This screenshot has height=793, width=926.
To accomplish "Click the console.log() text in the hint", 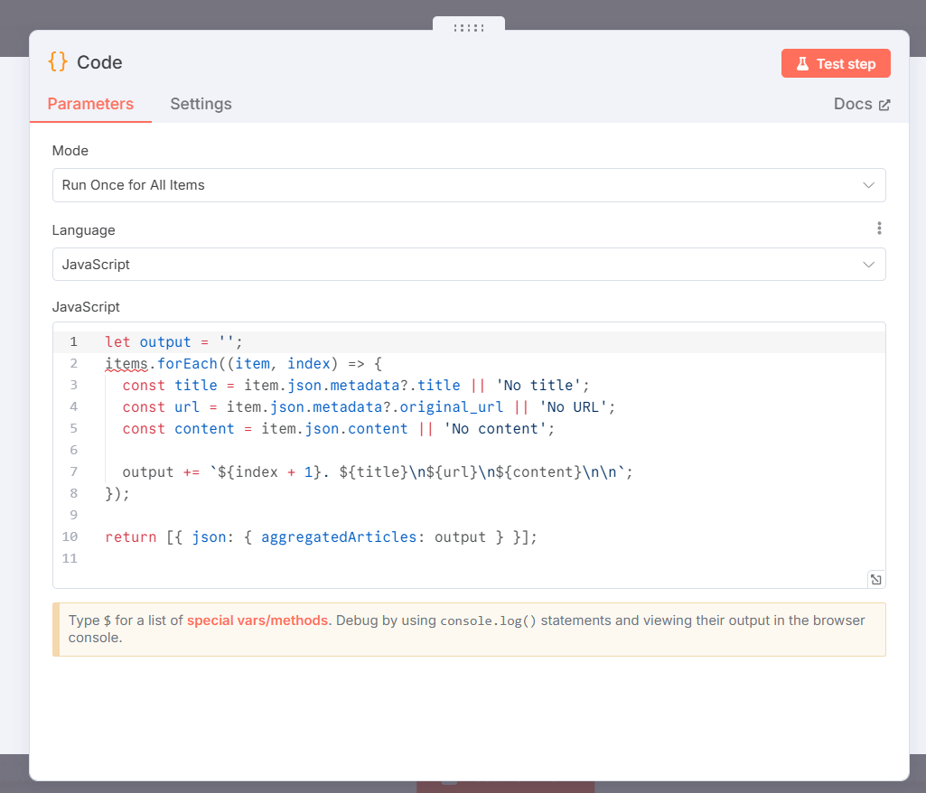I will click(489, 621).
